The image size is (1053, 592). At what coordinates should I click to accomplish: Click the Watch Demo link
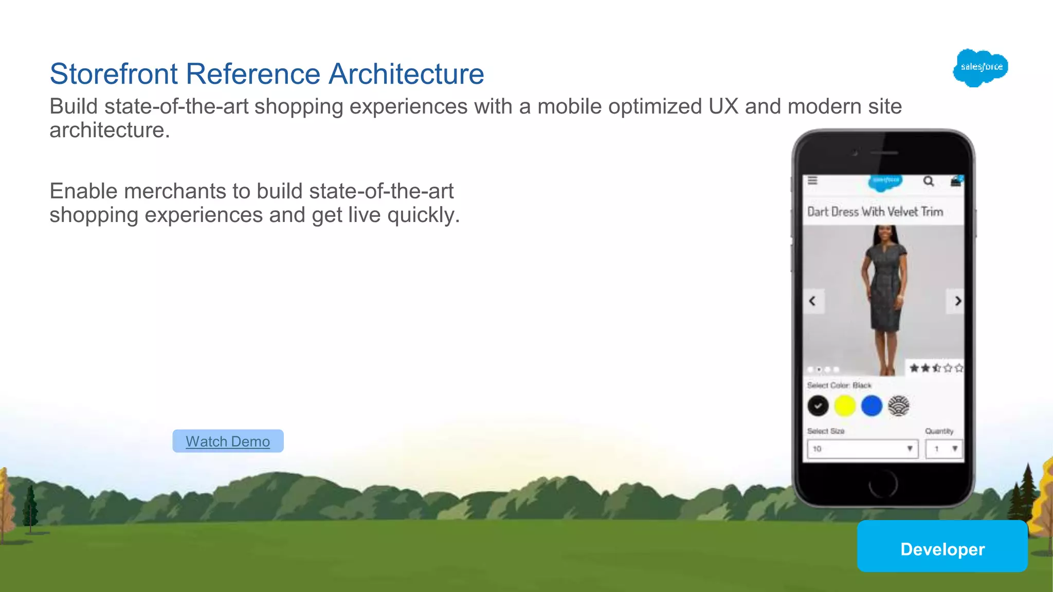pos(228,441)
